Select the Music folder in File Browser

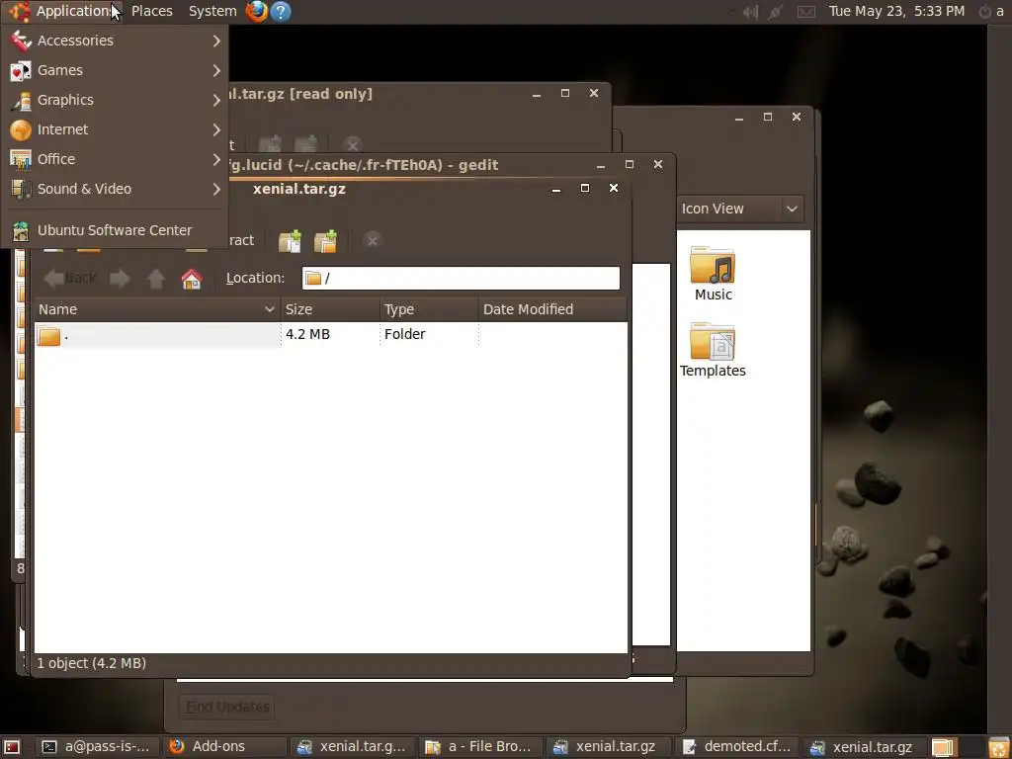click(714, 274)
